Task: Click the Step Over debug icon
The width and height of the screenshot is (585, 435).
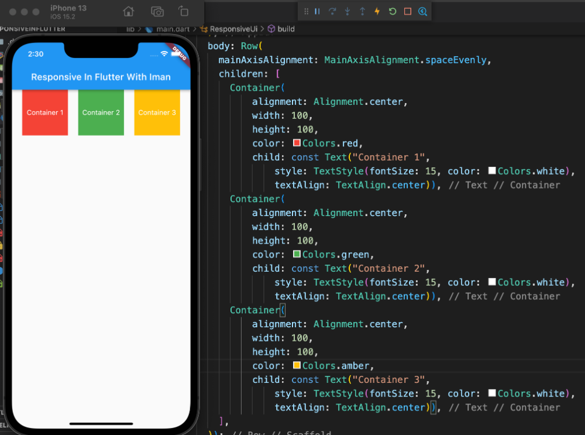Action: tap(332, 12)
